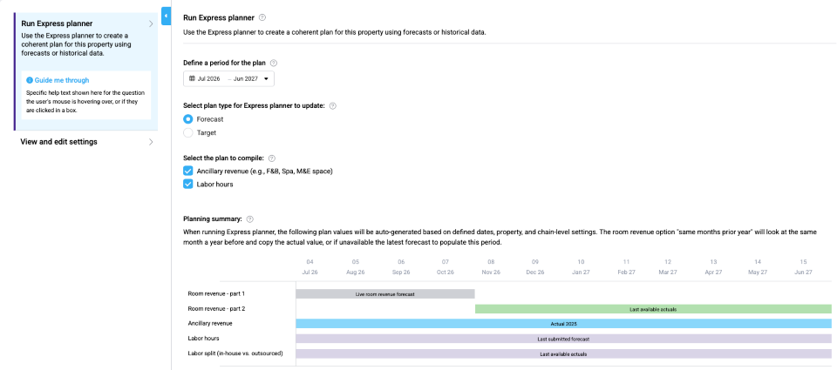Uncheck the Ancillary revenue checkbox
This screenshot has width=837, height=370.
point(188,171)
